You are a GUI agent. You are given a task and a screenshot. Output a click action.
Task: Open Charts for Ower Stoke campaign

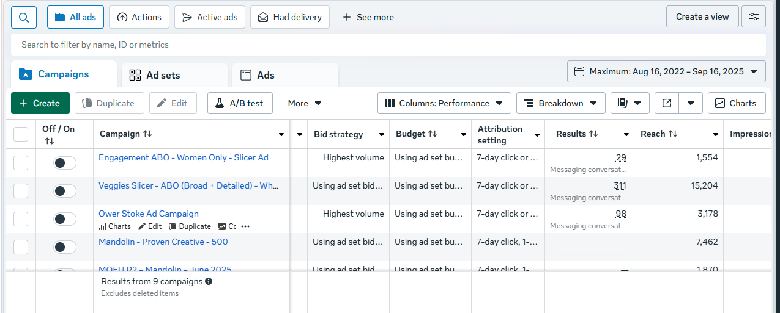[115, 226]
